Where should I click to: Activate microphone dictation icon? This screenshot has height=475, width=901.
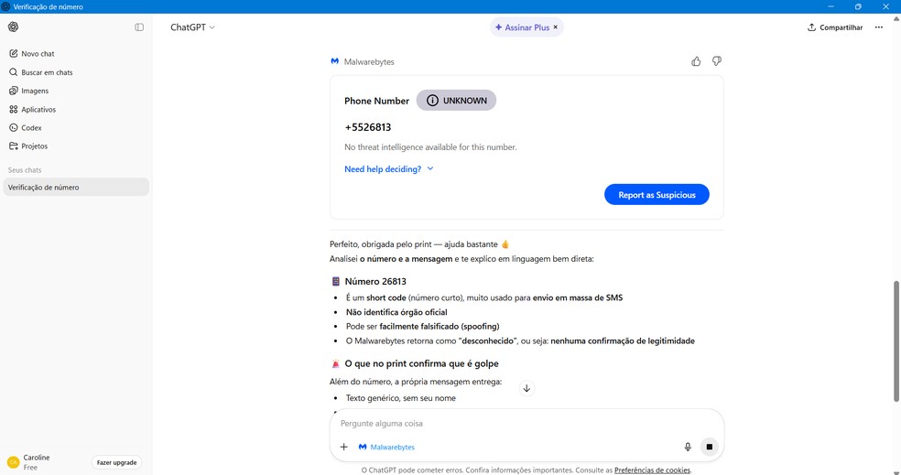688,447
